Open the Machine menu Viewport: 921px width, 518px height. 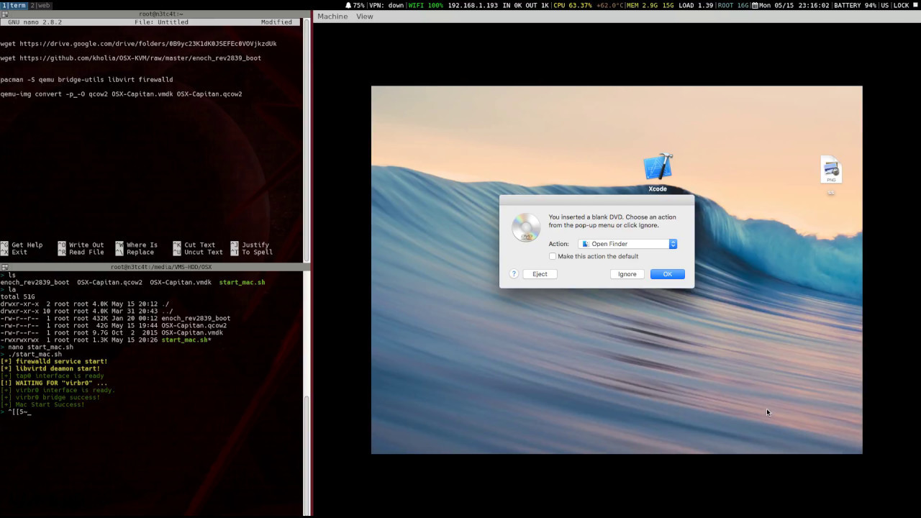(x=332, y=17)
